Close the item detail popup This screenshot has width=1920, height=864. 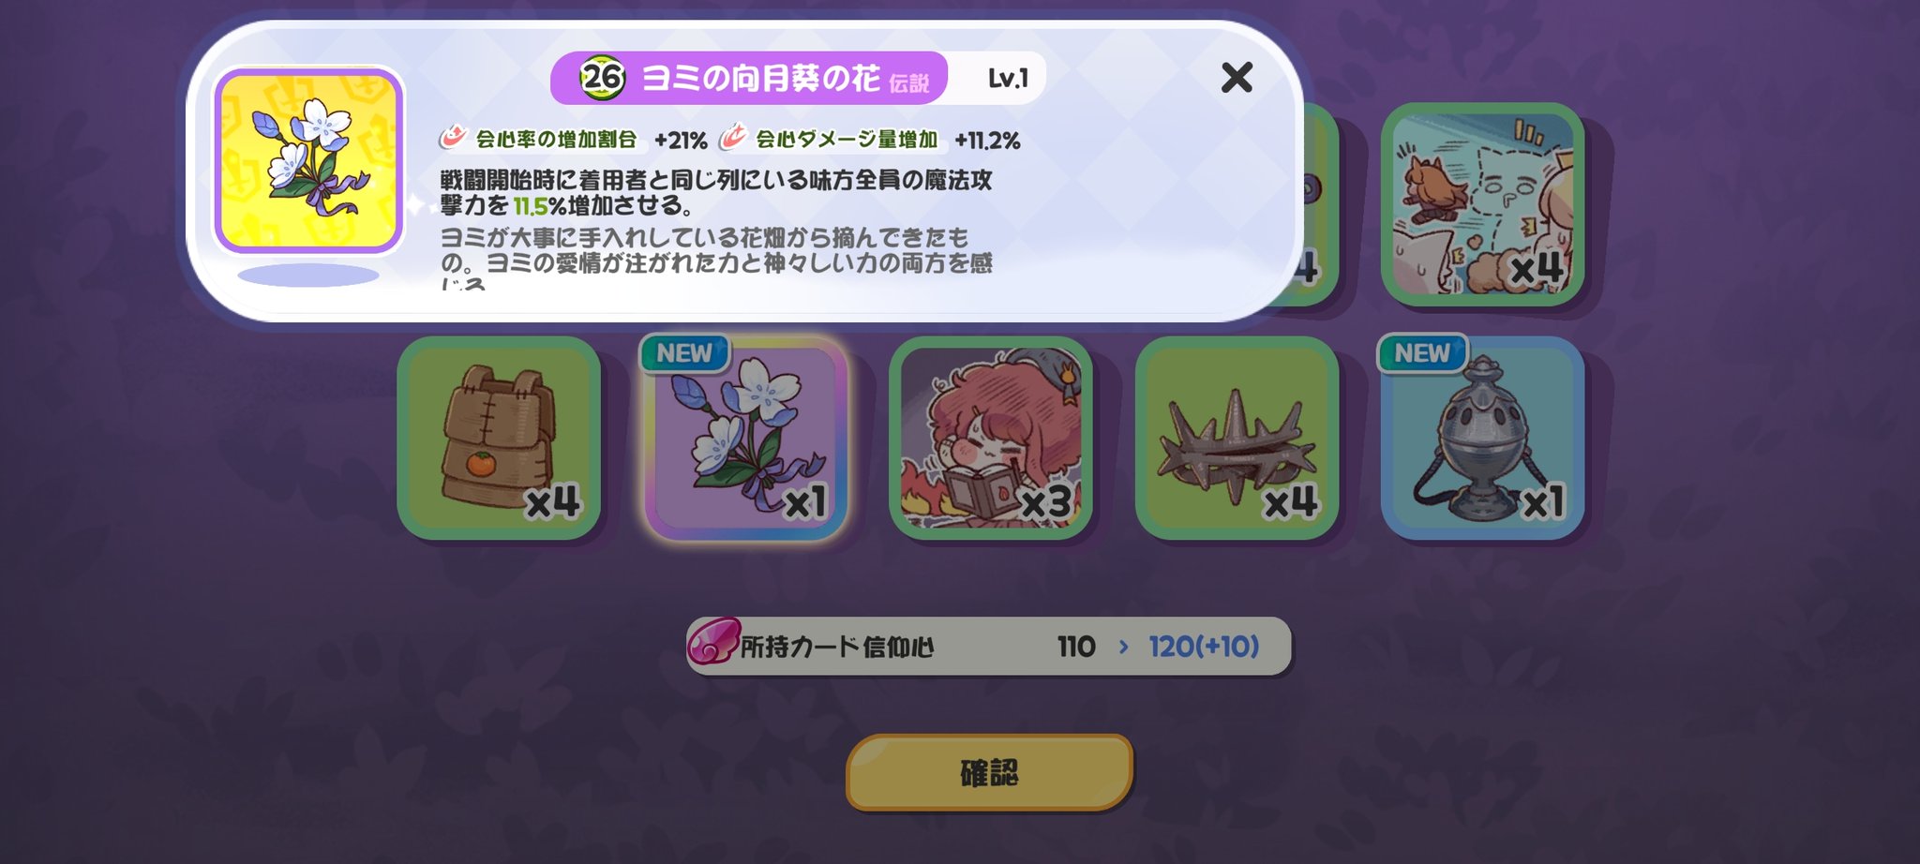[x=1237, y=77]
